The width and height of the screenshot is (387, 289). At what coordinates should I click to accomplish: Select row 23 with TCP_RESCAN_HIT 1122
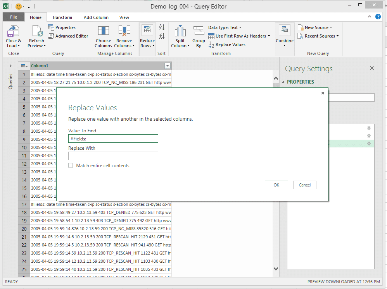101,253
